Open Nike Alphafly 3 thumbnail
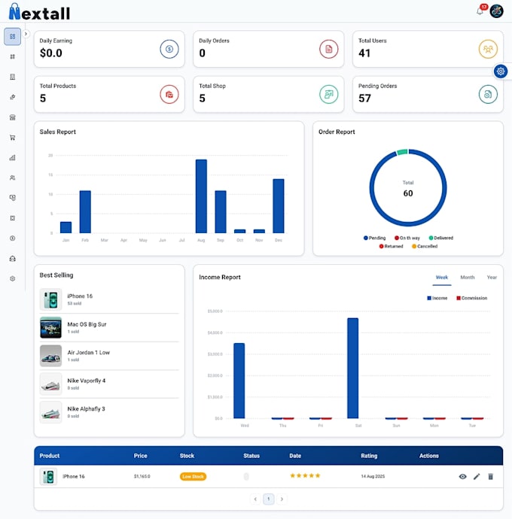 (50, 412)
